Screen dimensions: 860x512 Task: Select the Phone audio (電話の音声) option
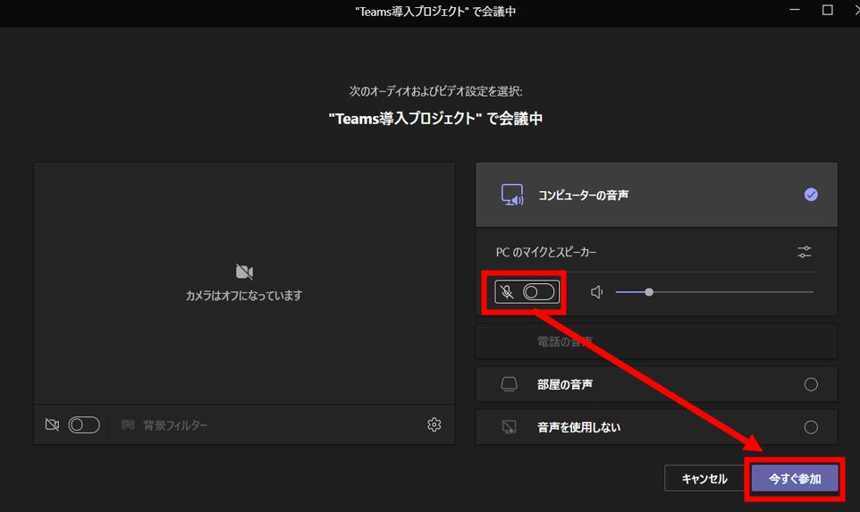(x=656, y=341)
